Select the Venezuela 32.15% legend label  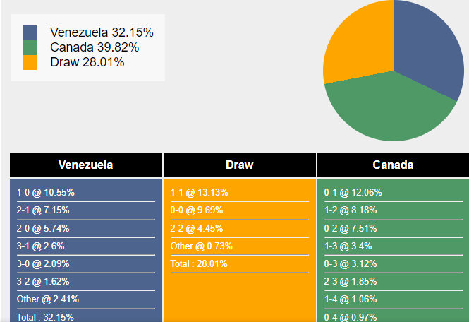pos(102,32)
